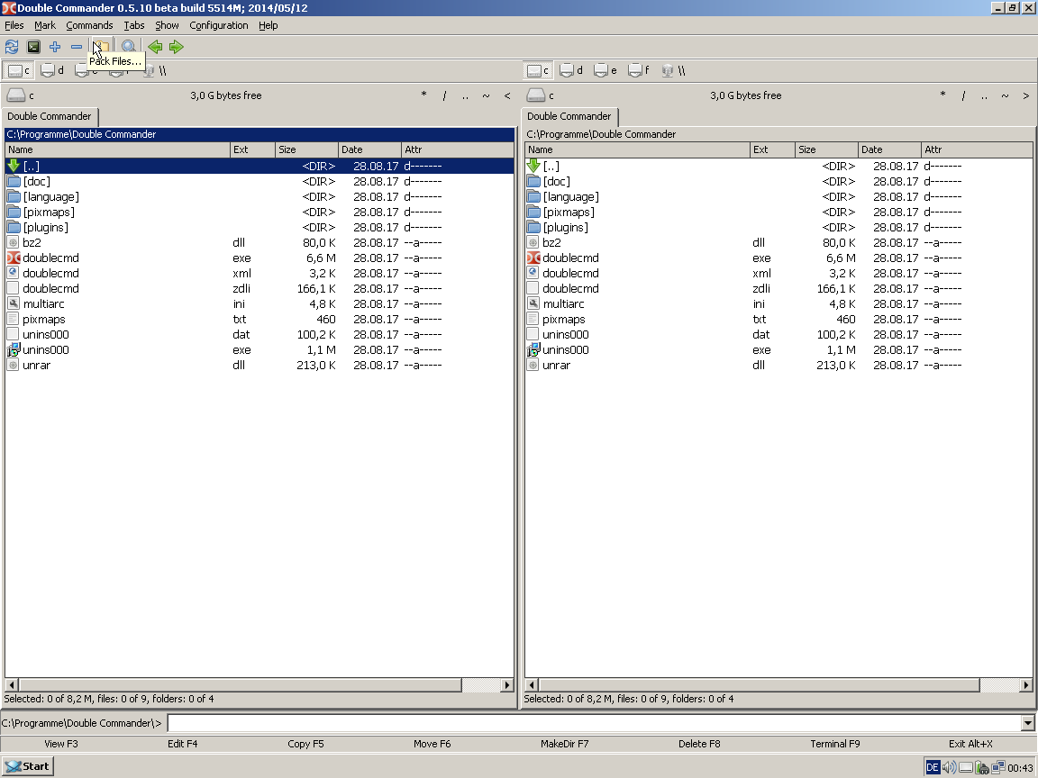This screenshot has width=1038, height=778.
Task: Open left panel drive list button above tab
Action: coord(18,95)
